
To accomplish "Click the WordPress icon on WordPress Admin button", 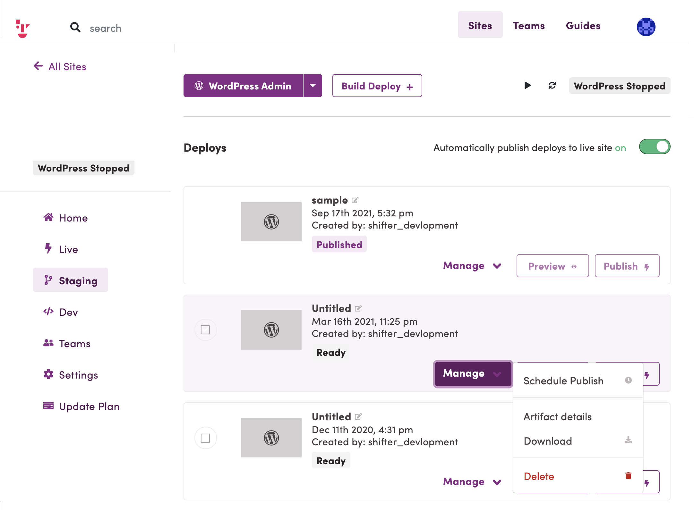I will 199,86.
